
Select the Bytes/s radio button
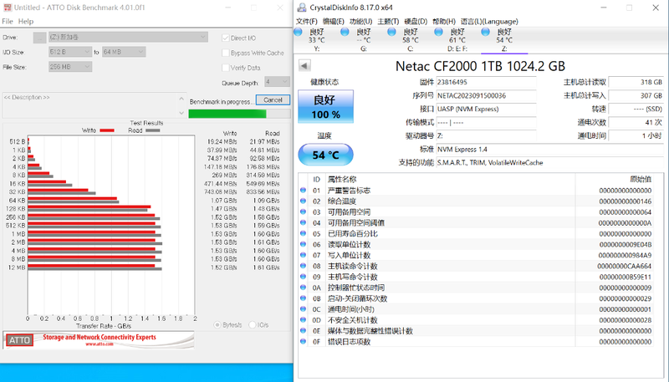point(217,325)
